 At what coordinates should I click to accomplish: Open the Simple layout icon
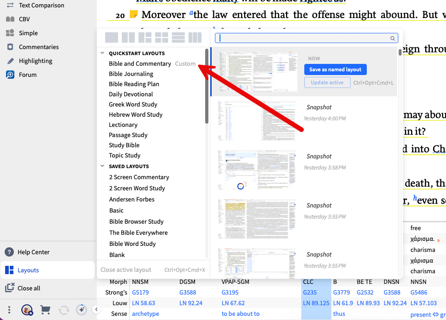[10, 33]
